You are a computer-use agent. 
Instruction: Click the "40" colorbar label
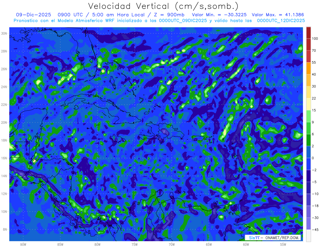click(x=314, y=74)
